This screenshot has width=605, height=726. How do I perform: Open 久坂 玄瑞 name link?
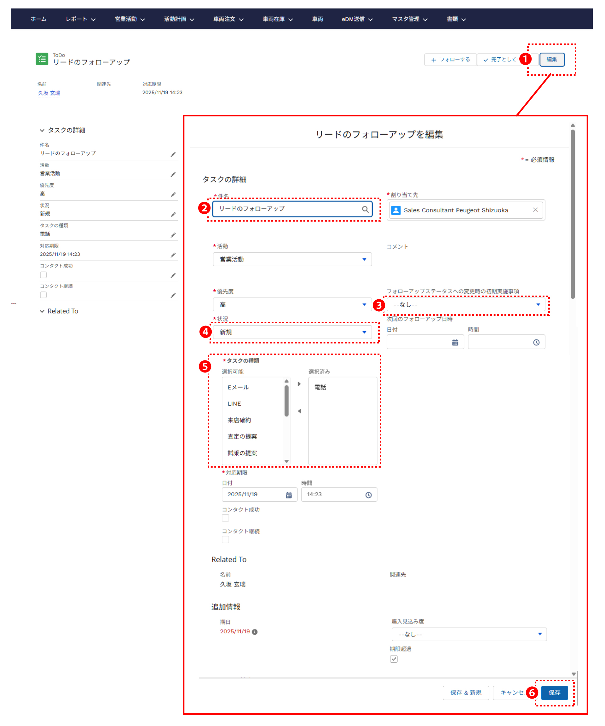(x=49, y=93)
